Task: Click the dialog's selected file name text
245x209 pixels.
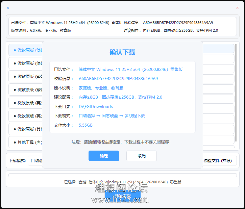Action: 131,69
